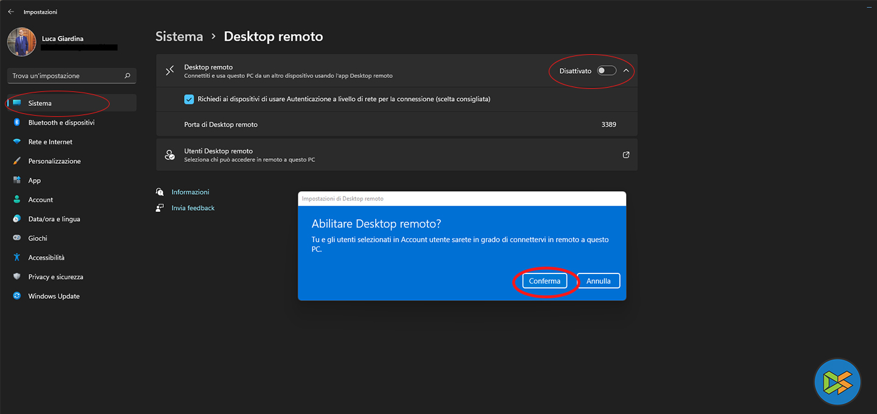Uncheck the Autenticazione a livello di rete checkbox
The height and width of the screenshot is (414, 877).
[189, 99]
